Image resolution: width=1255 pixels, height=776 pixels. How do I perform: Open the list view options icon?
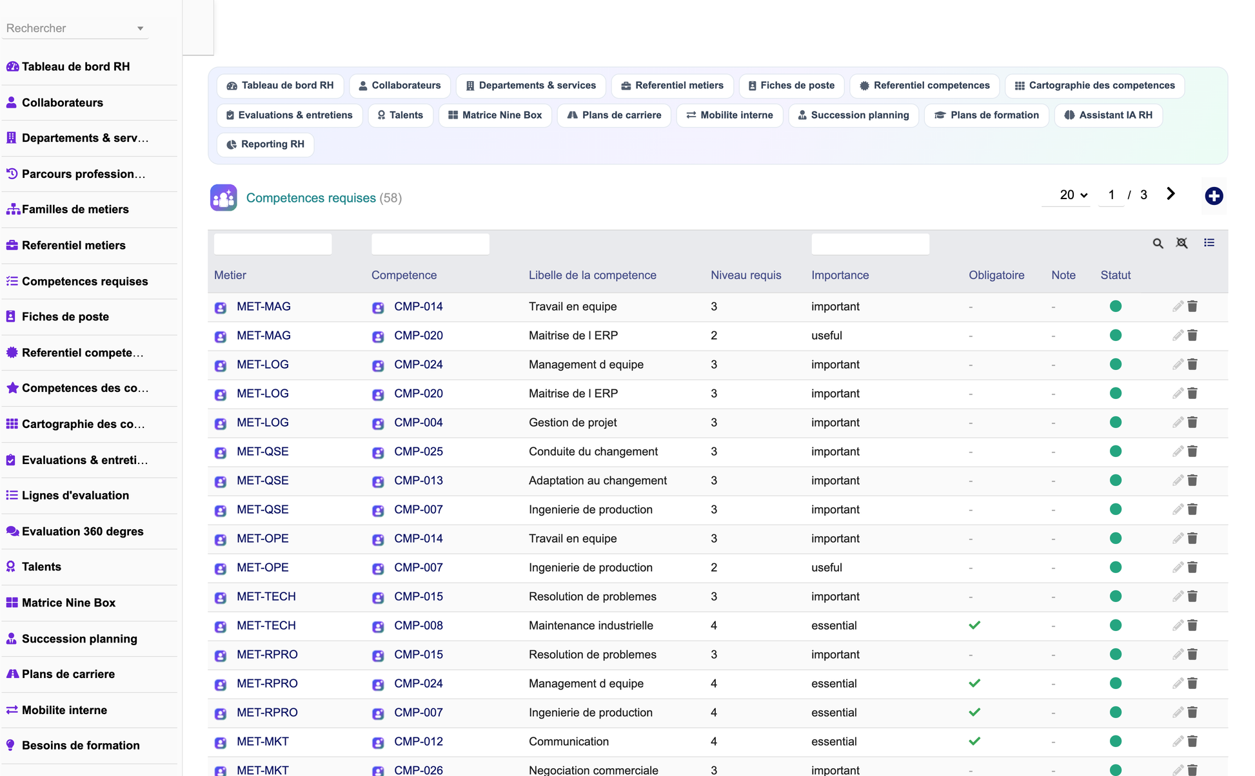click(1209, 243)
